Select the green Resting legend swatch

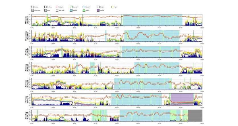coord(84,10)
